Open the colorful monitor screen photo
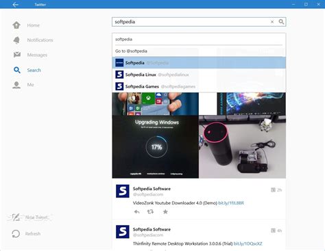The height and width of the screenshot is (251, 325). [x=251, y=104]
